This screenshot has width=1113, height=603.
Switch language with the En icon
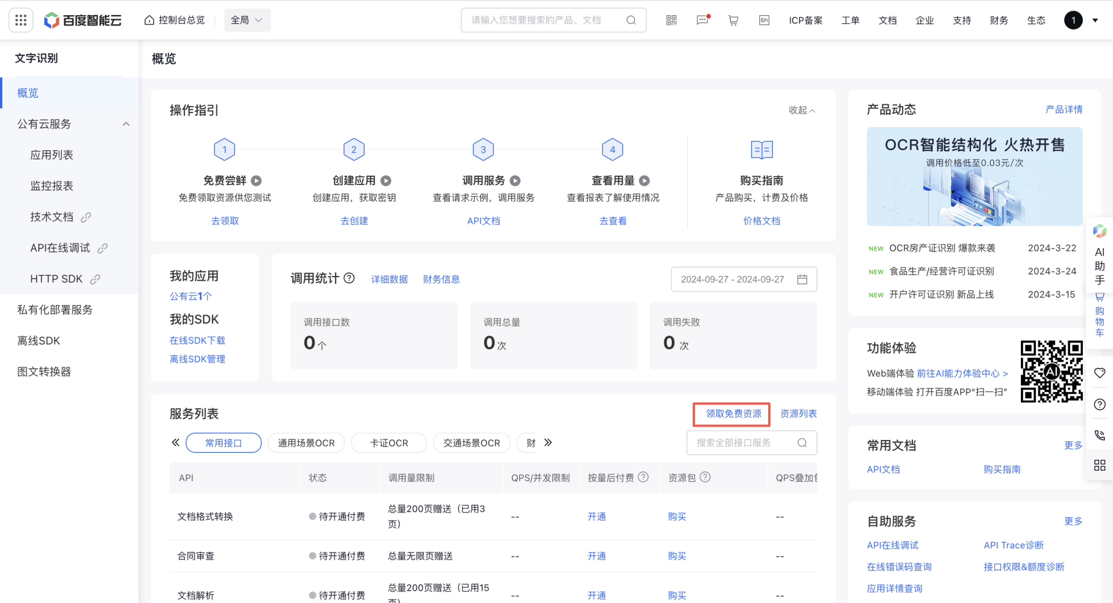point(764,20)
